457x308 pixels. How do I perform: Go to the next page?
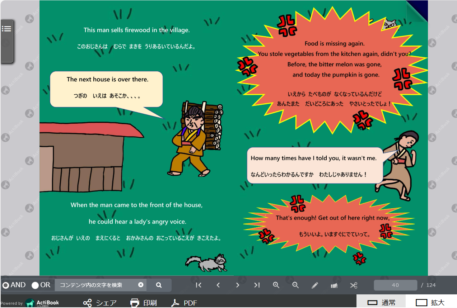tap(237, 285)
